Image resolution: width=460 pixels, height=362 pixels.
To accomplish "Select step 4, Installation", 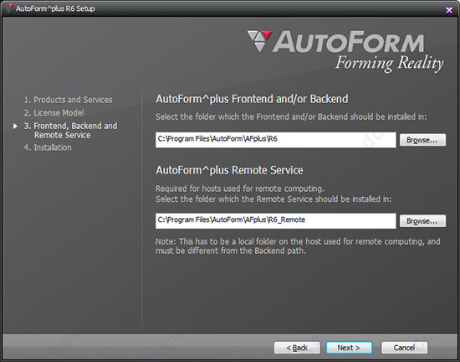I will 48,147.
